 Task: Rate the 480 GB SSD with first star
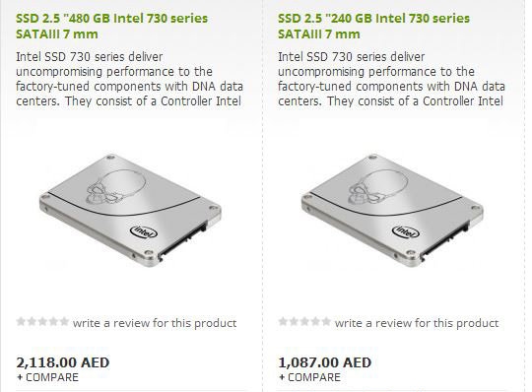tap(21, 321)
